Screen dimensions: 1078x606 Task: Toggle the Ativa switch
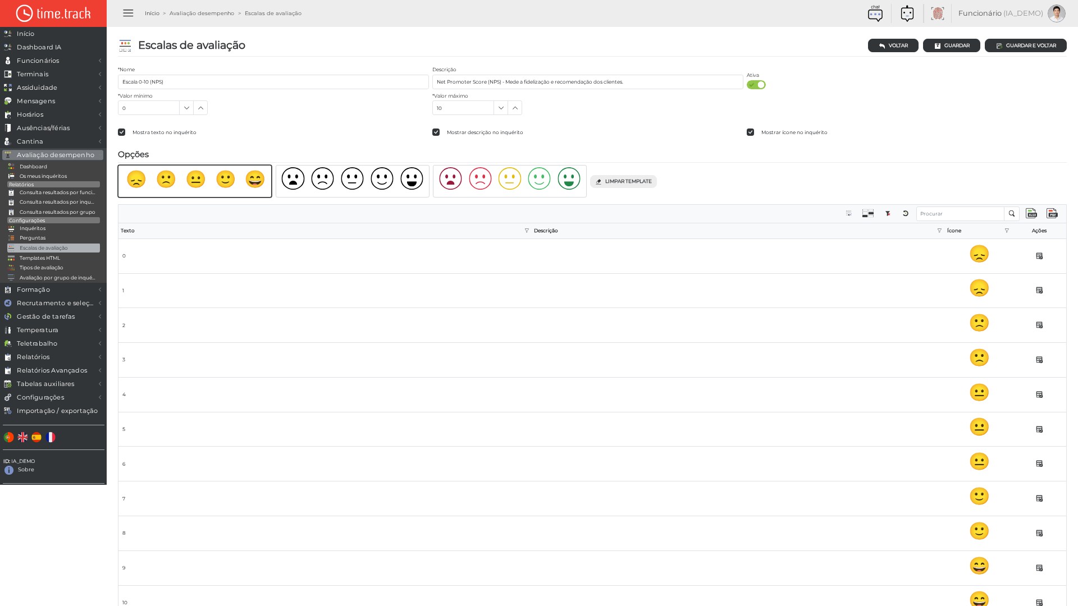coord(756,85)
